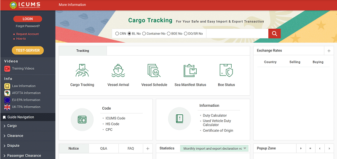Open the ICUMS Code link
The width and height of the screenshot is (337, 159).
[x=115, y=119]
